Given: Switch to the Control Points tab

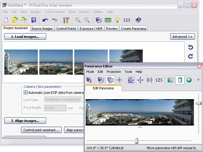Looking at the screenshot, I should 66,28.
